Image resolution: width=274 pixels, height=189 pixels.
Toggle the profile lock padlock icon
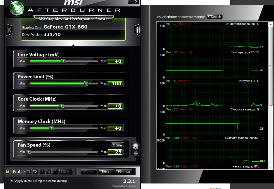pos(8,171)
